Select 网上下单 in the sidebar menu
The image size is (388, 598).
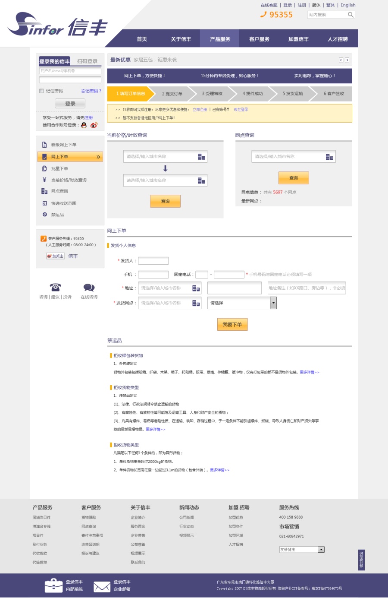pos(70,157)
